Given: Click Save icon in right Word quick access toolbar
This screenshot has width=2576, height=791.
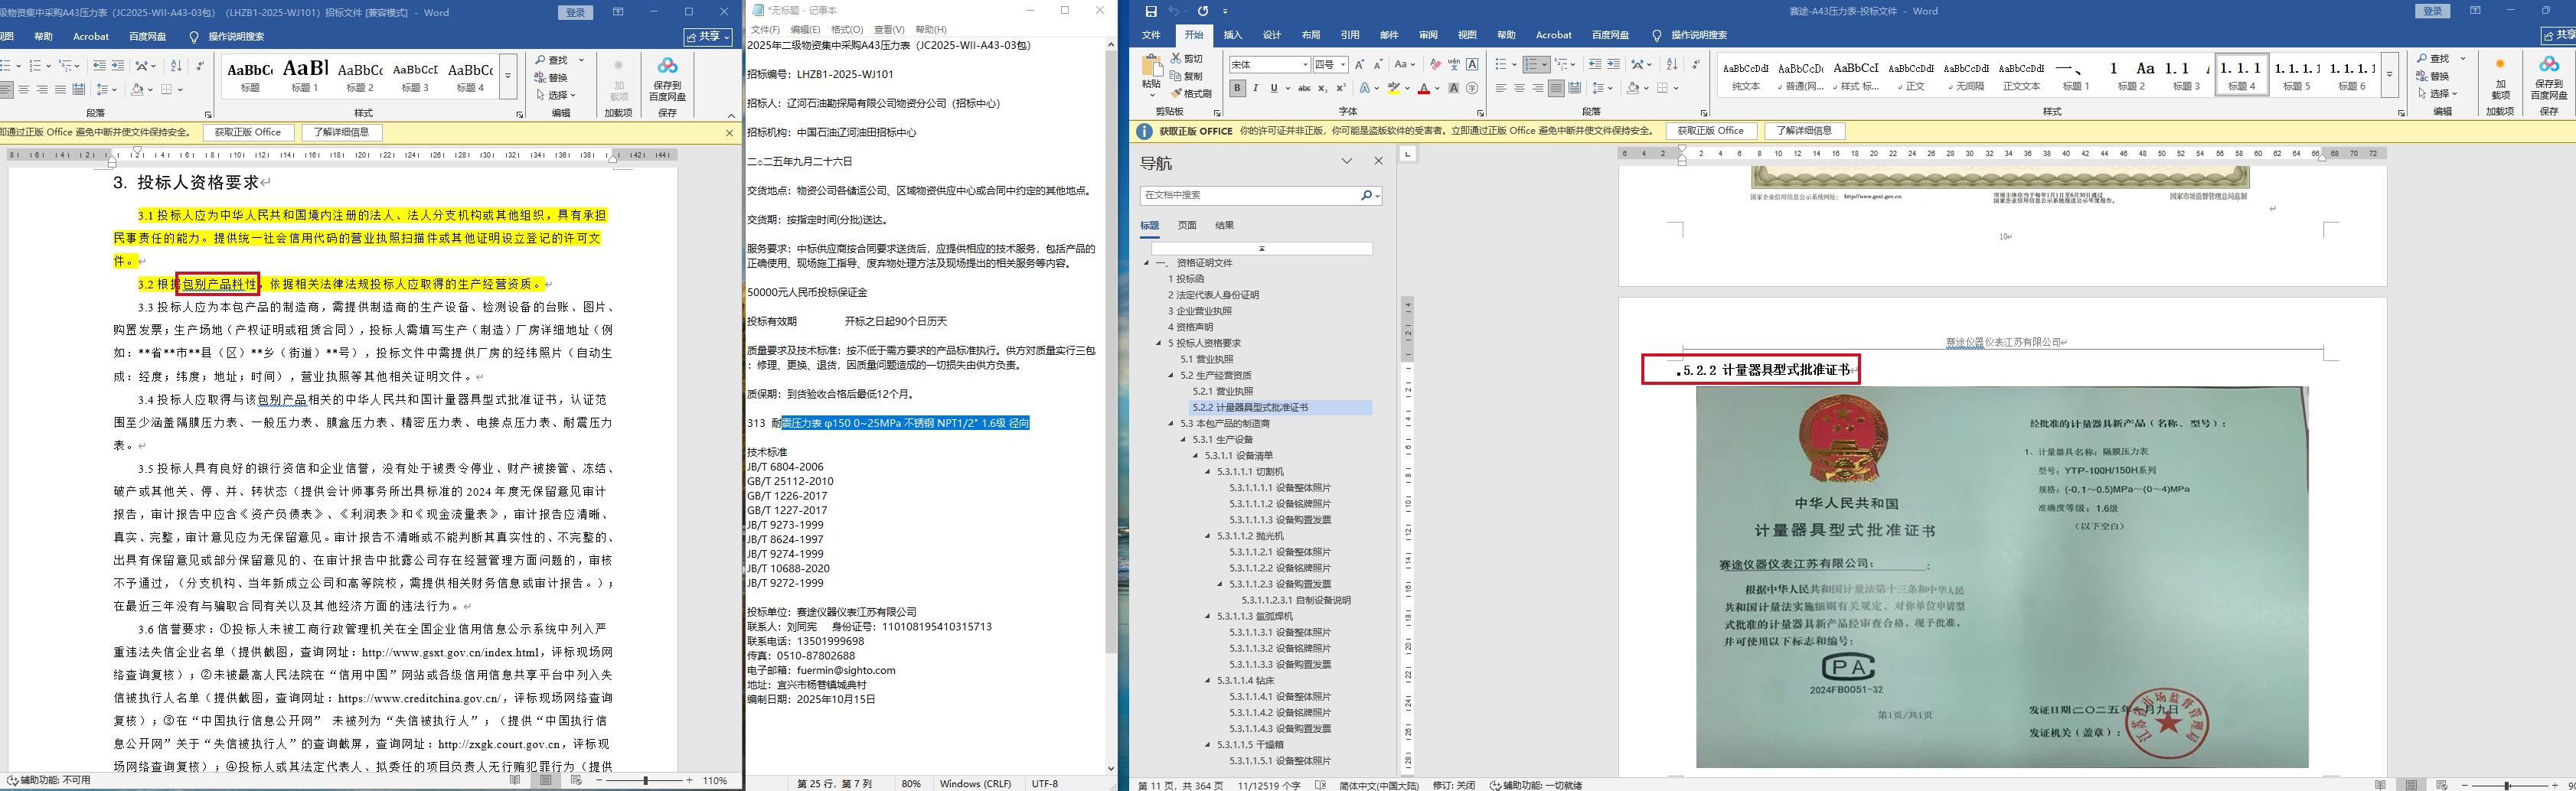Looking at the screenshot, I should (1151, 11).
